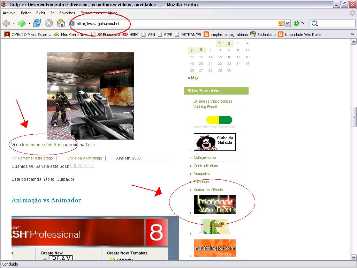Rate the post with the first Gulp box
The height and width of the screenshot is (268, 357).
coord(73,166)
